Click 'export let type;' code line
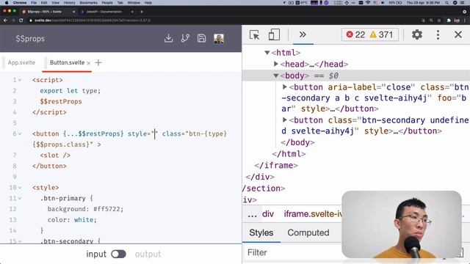Screen dimensions: 470x264 click(x=70, y=91)
